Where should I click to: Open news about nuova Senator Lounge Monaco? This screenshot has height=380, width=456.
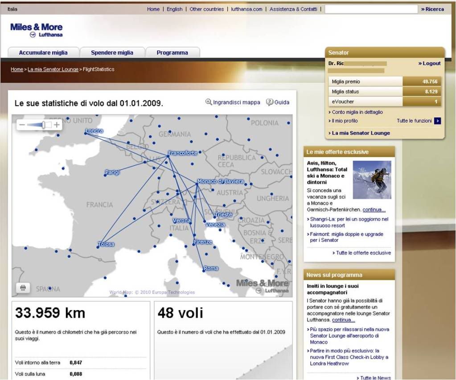tap(349, 336)
